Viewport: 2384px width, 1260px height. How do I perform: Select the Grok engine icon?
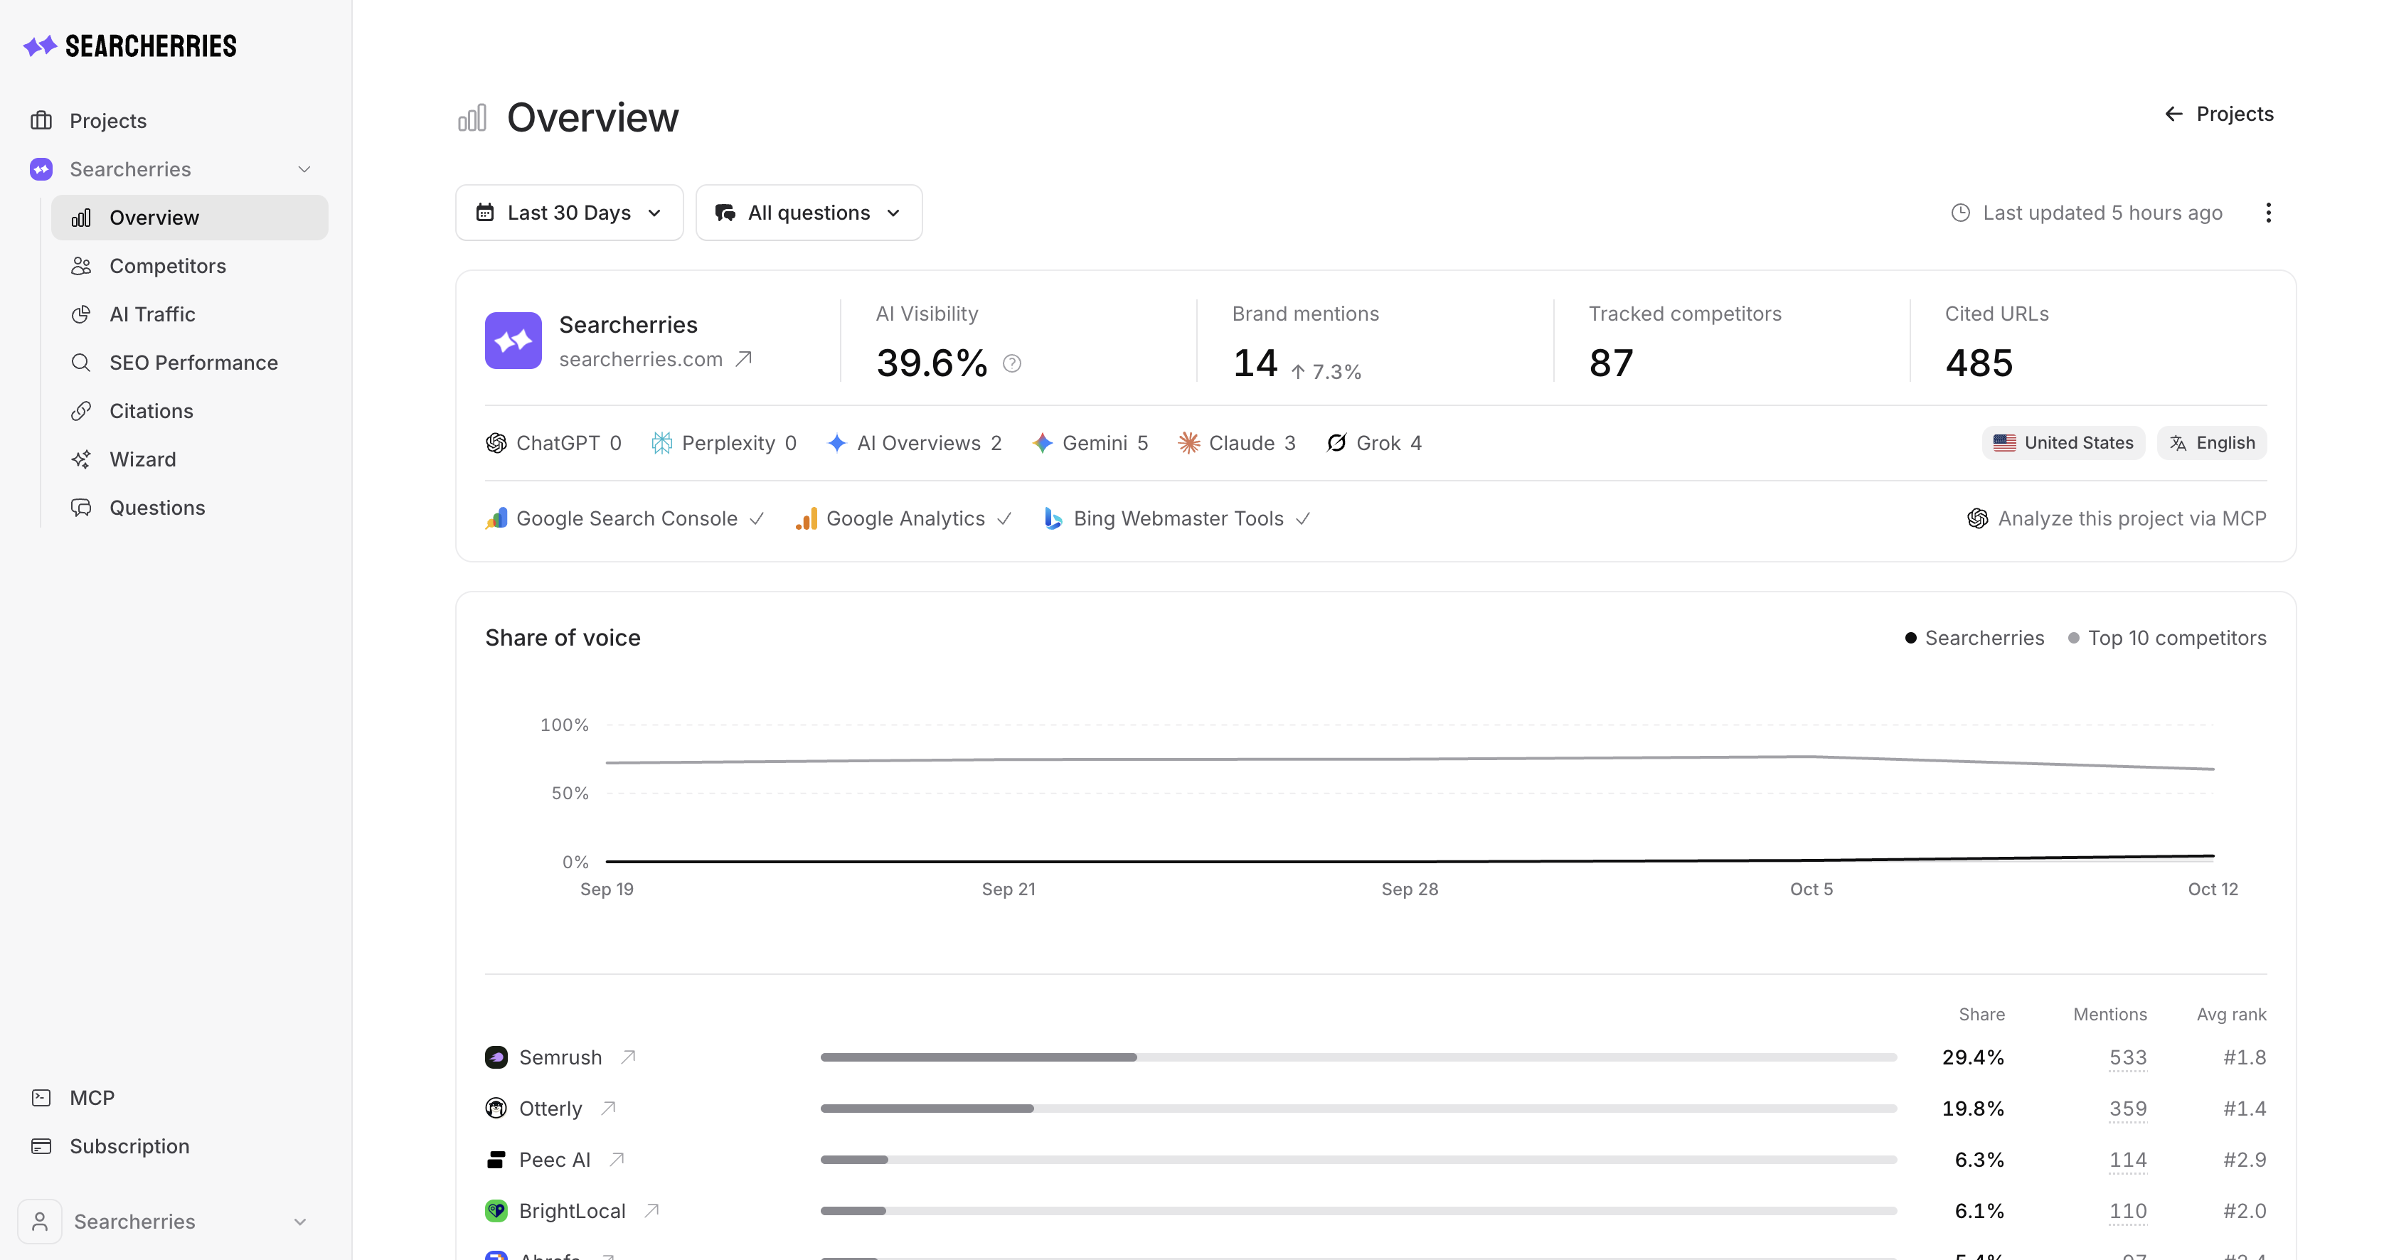(1336, 443)
